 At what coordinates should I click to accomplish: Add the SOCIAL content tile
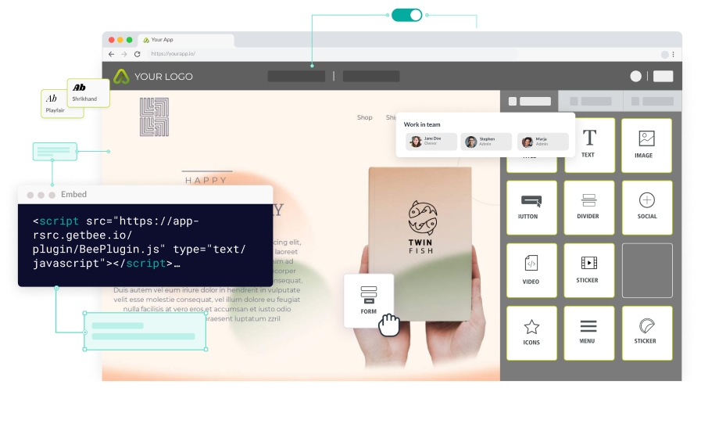[x=647, y=207]
